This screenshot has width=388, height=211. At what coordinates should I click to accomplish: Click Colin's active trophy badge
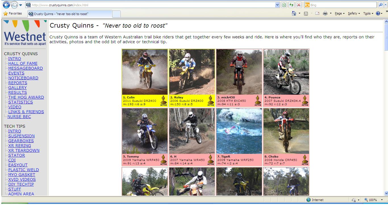pos(163,101)
